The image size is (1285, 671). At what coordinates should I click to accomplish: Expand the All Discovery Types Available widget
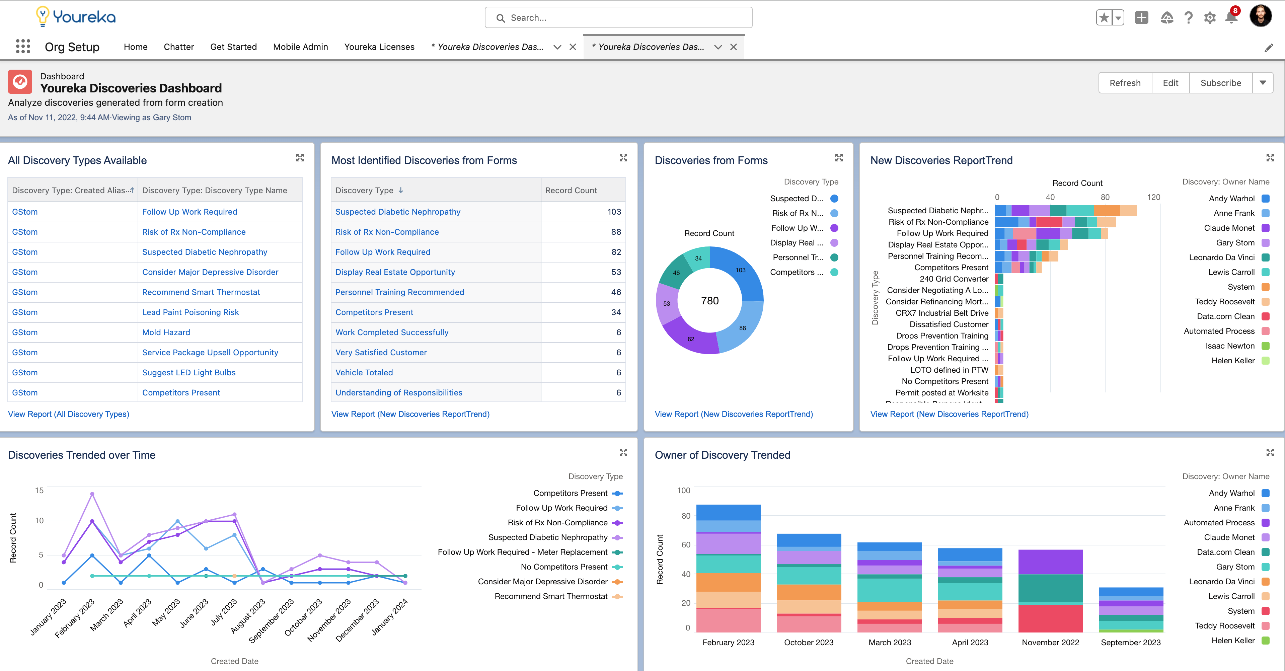click(300, 158)
